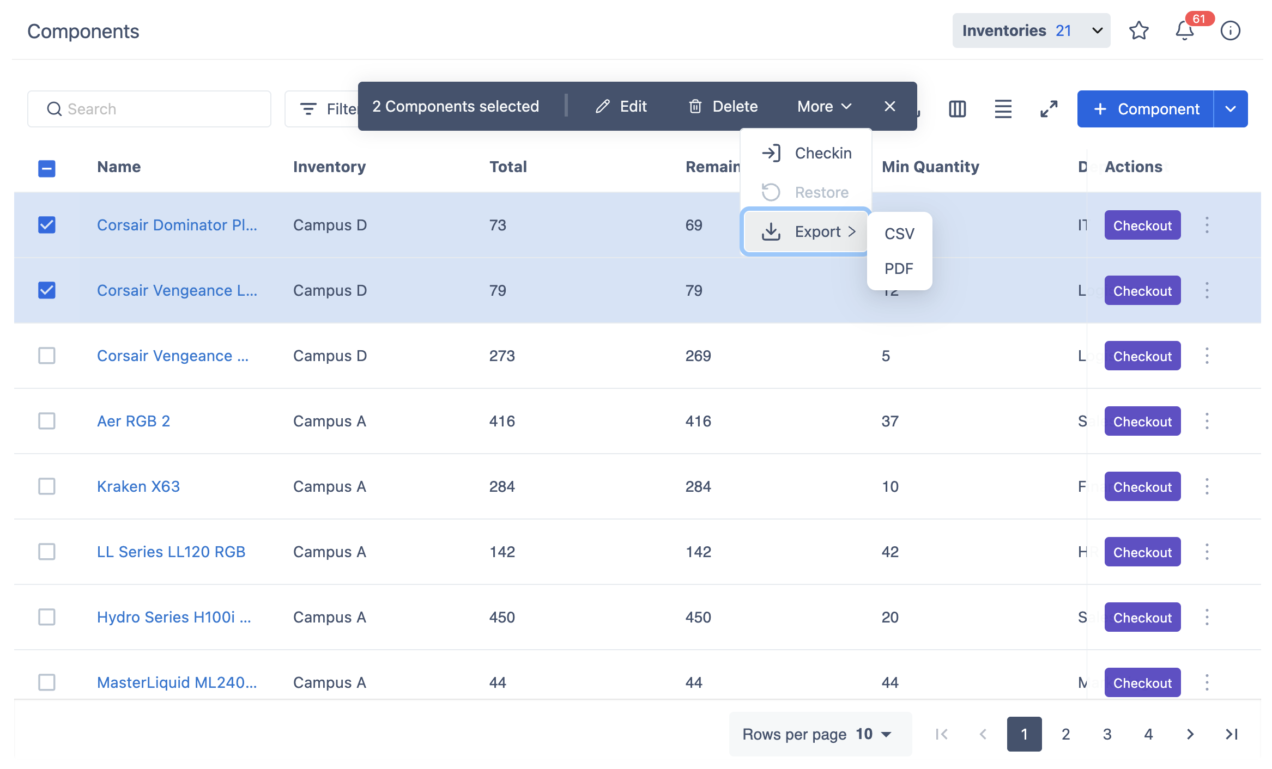1272x769 pixels.
Task: Toggle fullscreen expand arrows icon
Action: [1049, 109]
